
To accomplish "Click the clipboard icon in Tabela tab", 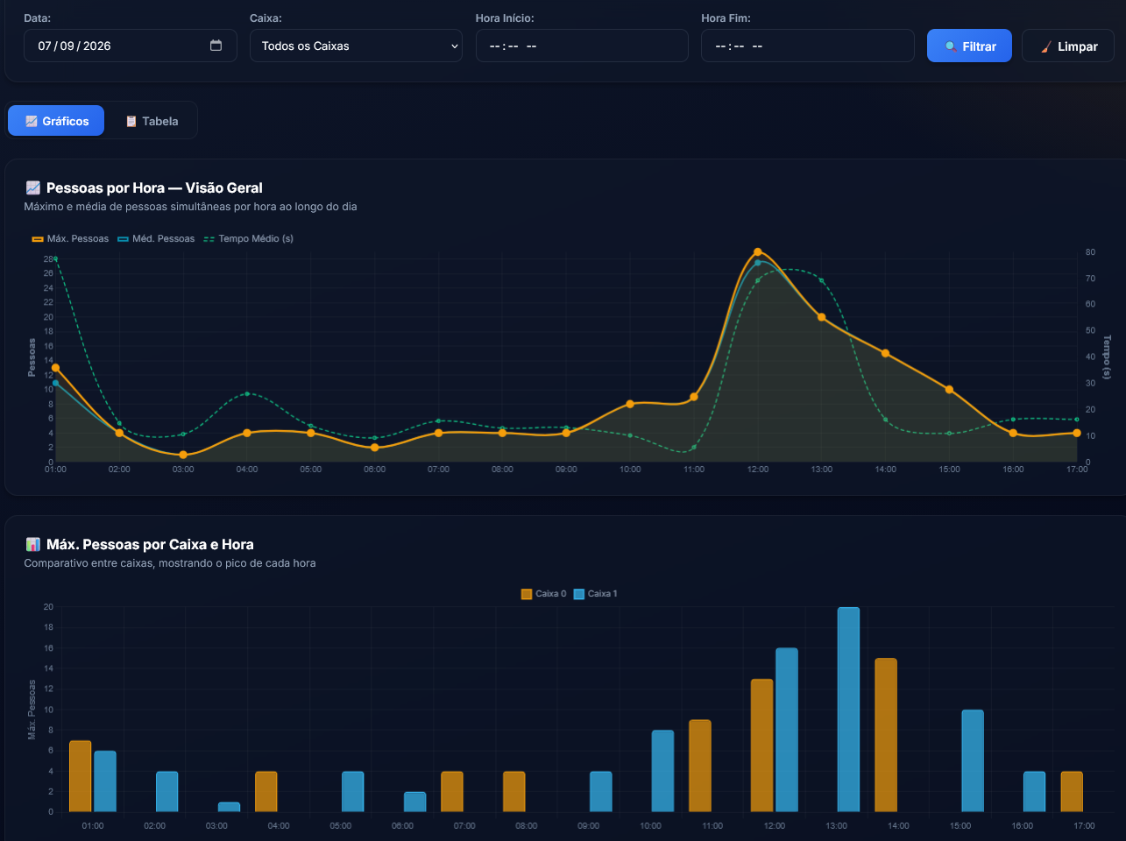I will click(x=131, y=121).
